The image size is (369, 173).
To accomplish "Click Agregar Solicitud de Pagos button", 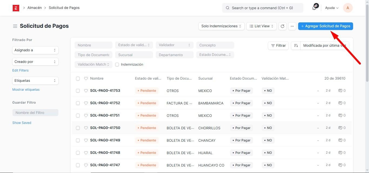I will [x=325, y=26].
